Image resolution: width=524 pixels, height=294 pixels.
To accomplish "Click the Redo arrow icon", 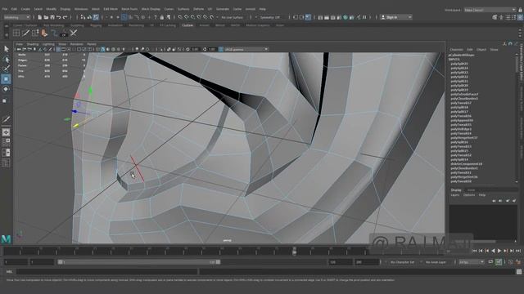I will (65, 17).
